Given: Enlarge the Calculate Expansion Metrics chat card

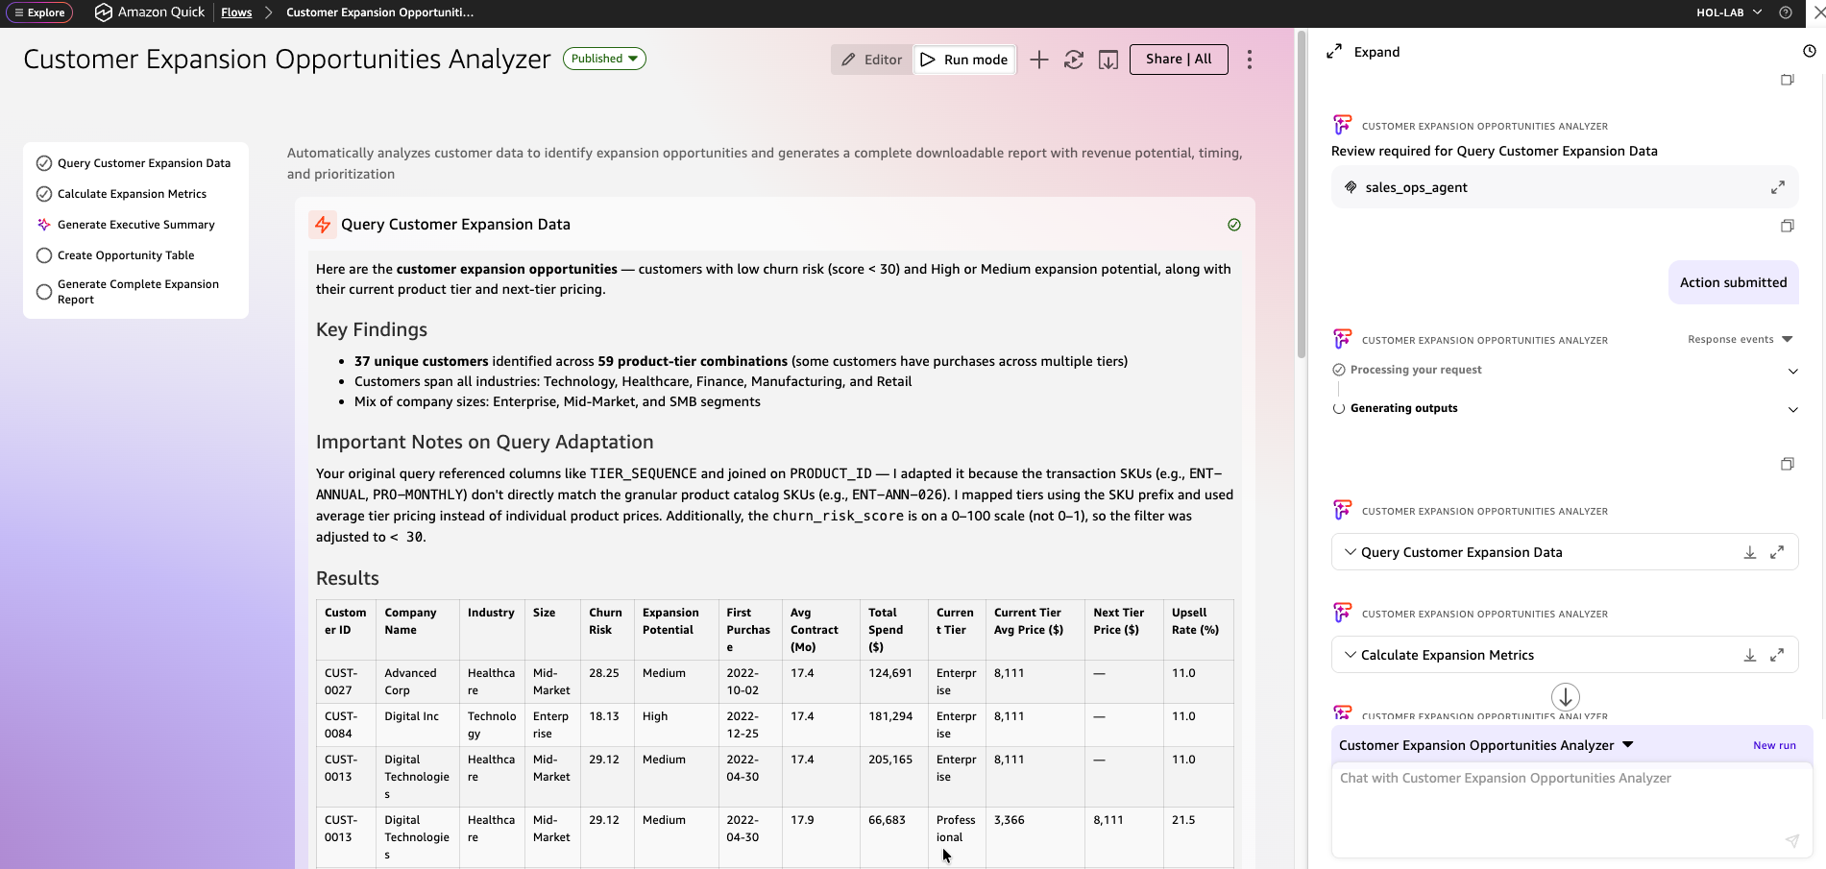Looking at the screenshot, I should (1777, 655).
